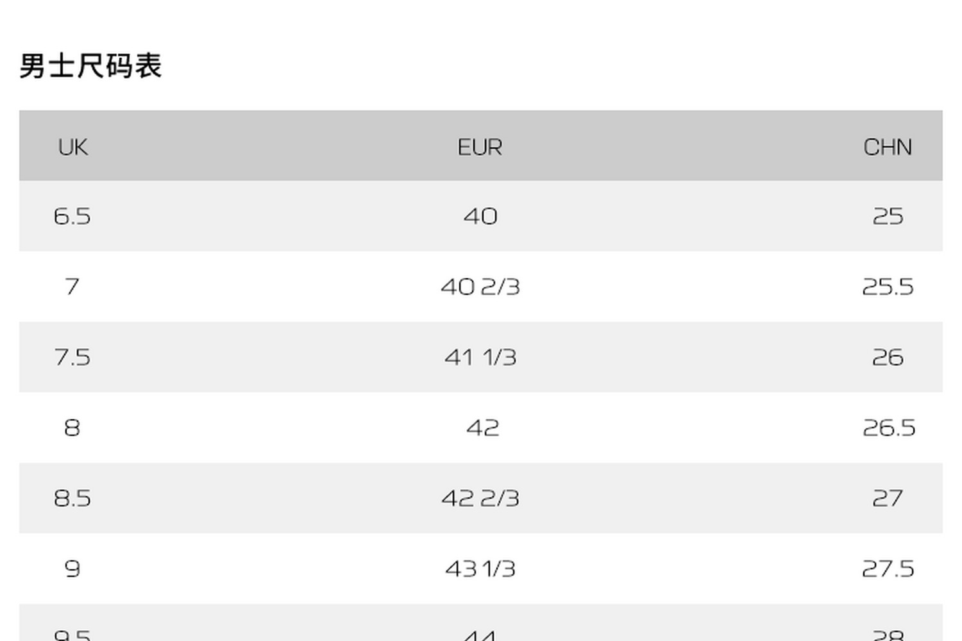Click UK size 6.5 cell
Screen dimensions: 962x641
point(72,216)
